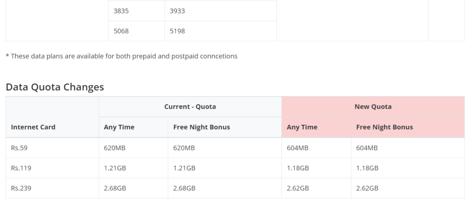Click the 1.18GB Free Night Bonus cell

(x=408, y=168)
